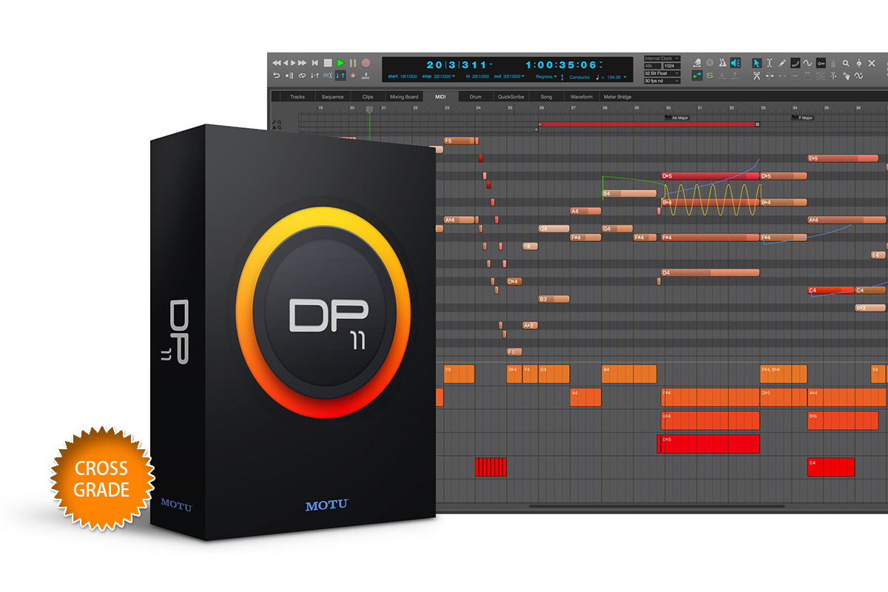Select the Hand grab tool
888x592 pixels.
[x=847, y=76]
